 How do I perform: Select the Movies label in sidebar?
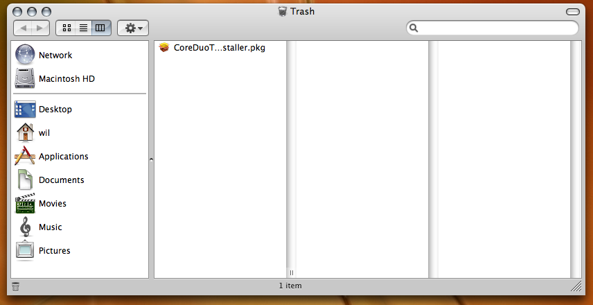click(x=52, y=204)
